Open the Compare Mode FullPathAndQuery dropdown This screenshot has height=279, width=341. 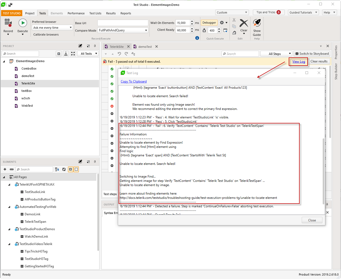(x=123, y=30)
